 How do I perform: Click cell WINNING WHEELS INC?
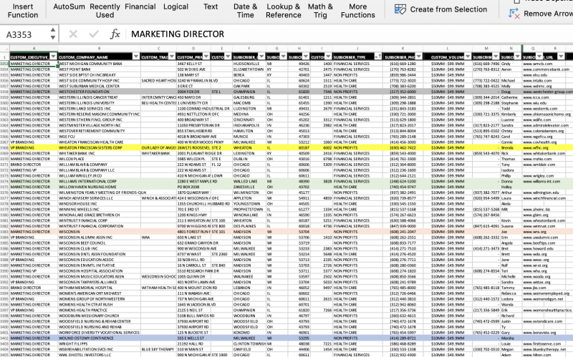(x=99, y=210)
